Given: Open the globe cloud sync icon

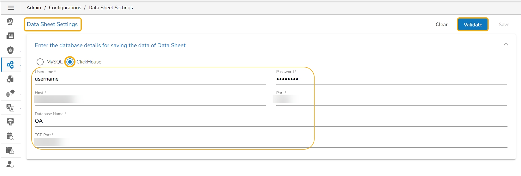Looking at the screenshot, I should tap(10, 93).
